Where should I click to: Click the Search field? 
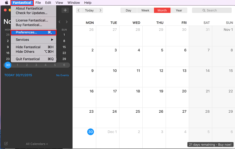coord(212,10)
